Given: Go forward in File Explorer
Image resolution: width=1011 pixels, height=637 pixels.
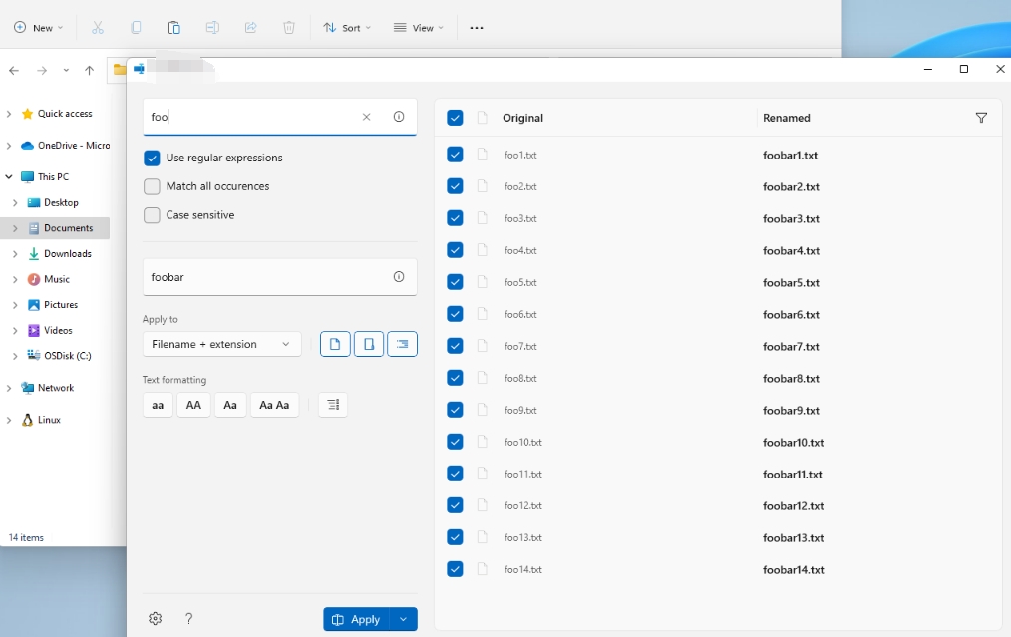Looking at the screenshot, I should 42,70.
